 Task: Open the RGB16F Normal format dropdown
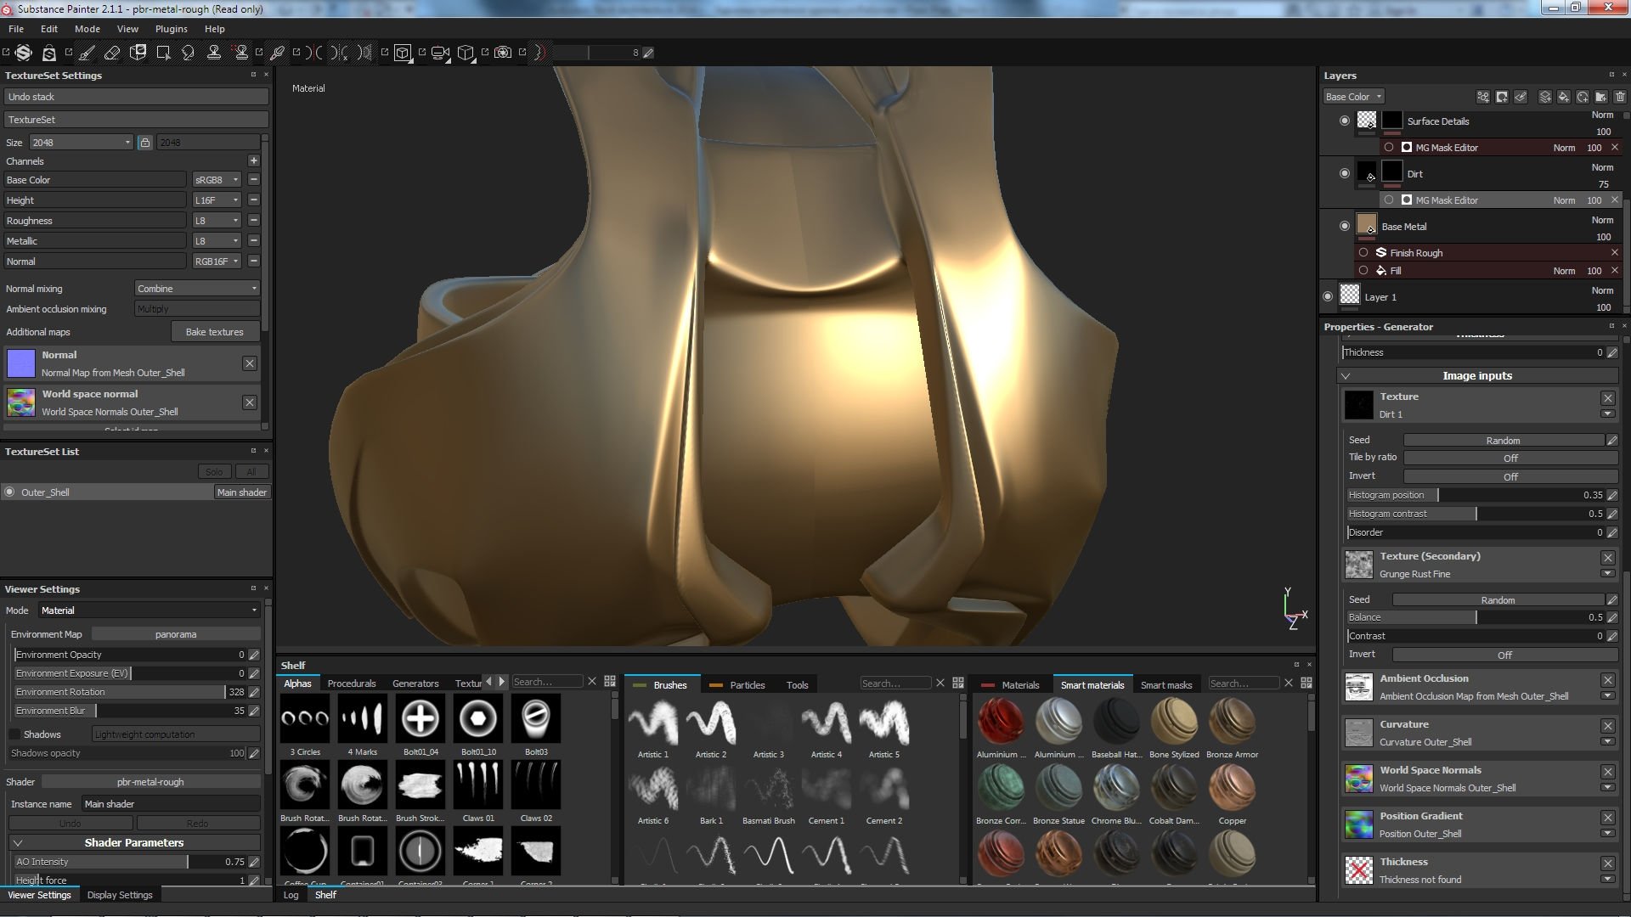217,262
